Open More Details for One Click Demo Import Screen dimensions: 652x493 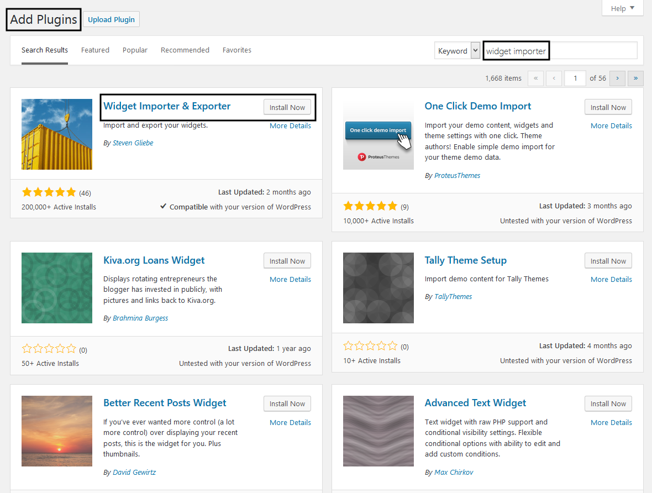pyautogui.click(x=611, y=126)
